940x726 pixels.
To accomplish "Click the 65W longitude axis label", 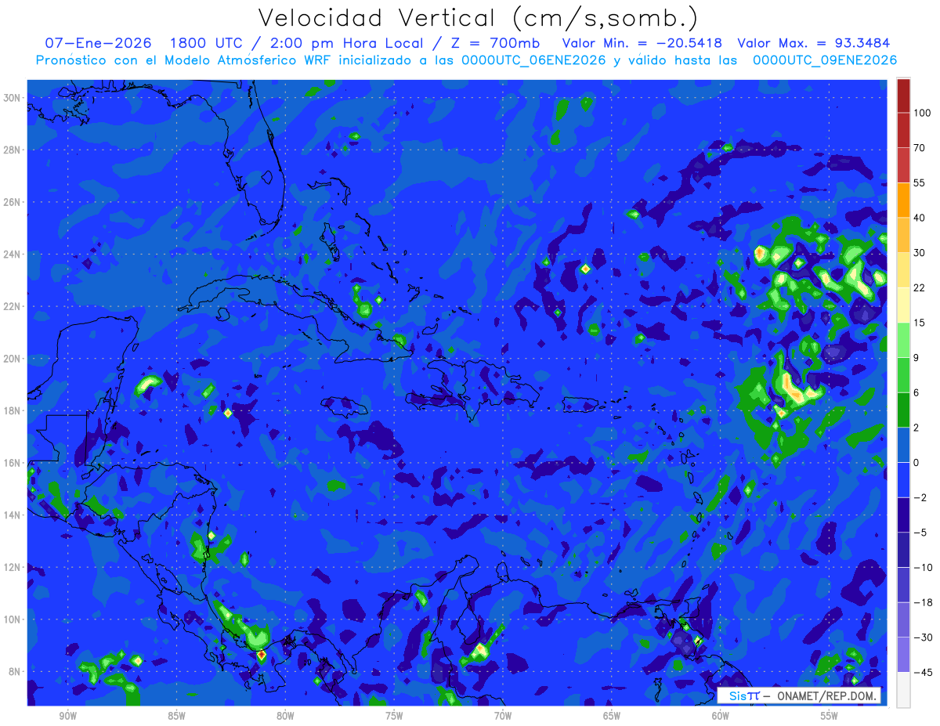I will (x=612, y=716).
